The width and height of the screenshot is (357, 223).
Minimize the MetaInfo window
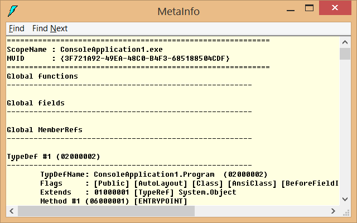[291, 8]
